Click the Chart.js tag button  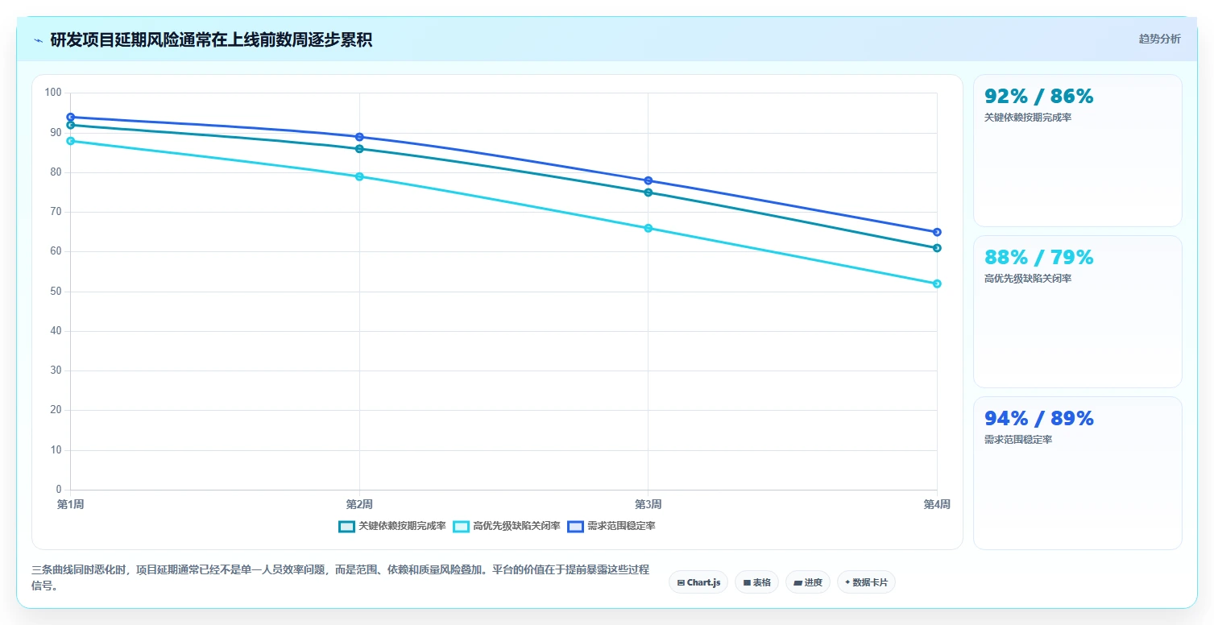pyautogui.click(x=698, y=582)
